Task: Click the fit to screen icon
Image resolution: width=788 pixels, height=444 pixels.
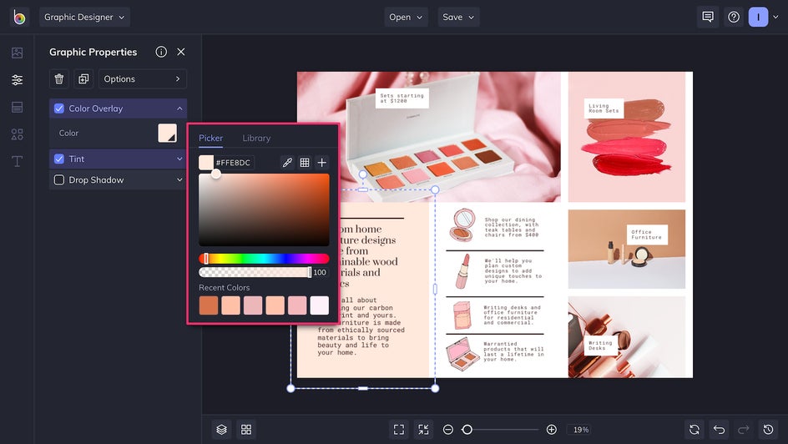Action: coord(398,430)
